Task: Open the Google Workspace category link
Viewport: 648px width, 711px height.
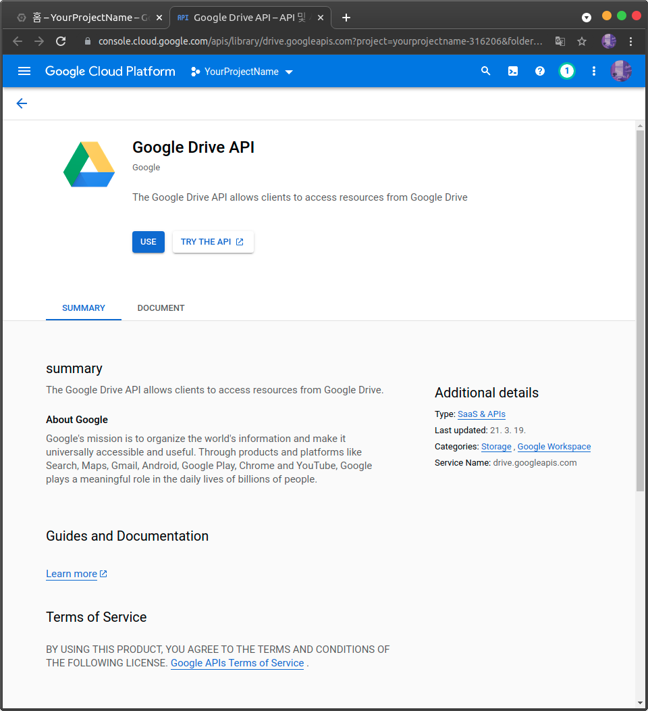Action: (553, 447)
